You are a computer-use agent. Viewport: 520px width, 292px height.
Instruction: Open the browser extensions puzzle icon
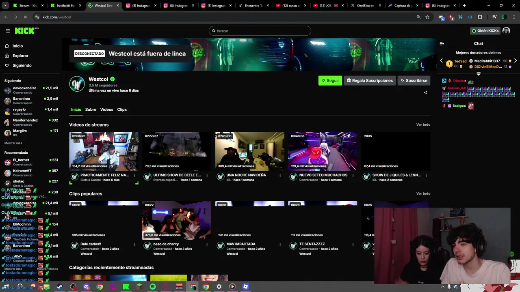(x=480, y=17)
